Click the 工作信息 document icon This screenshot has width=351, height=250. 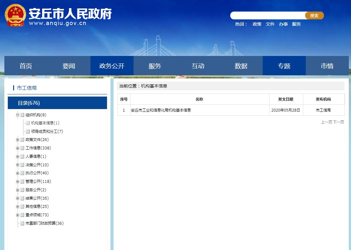22,148
